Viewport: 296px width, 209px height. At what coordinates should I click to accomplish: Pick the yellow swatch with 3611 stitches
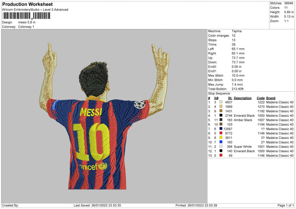221,138
